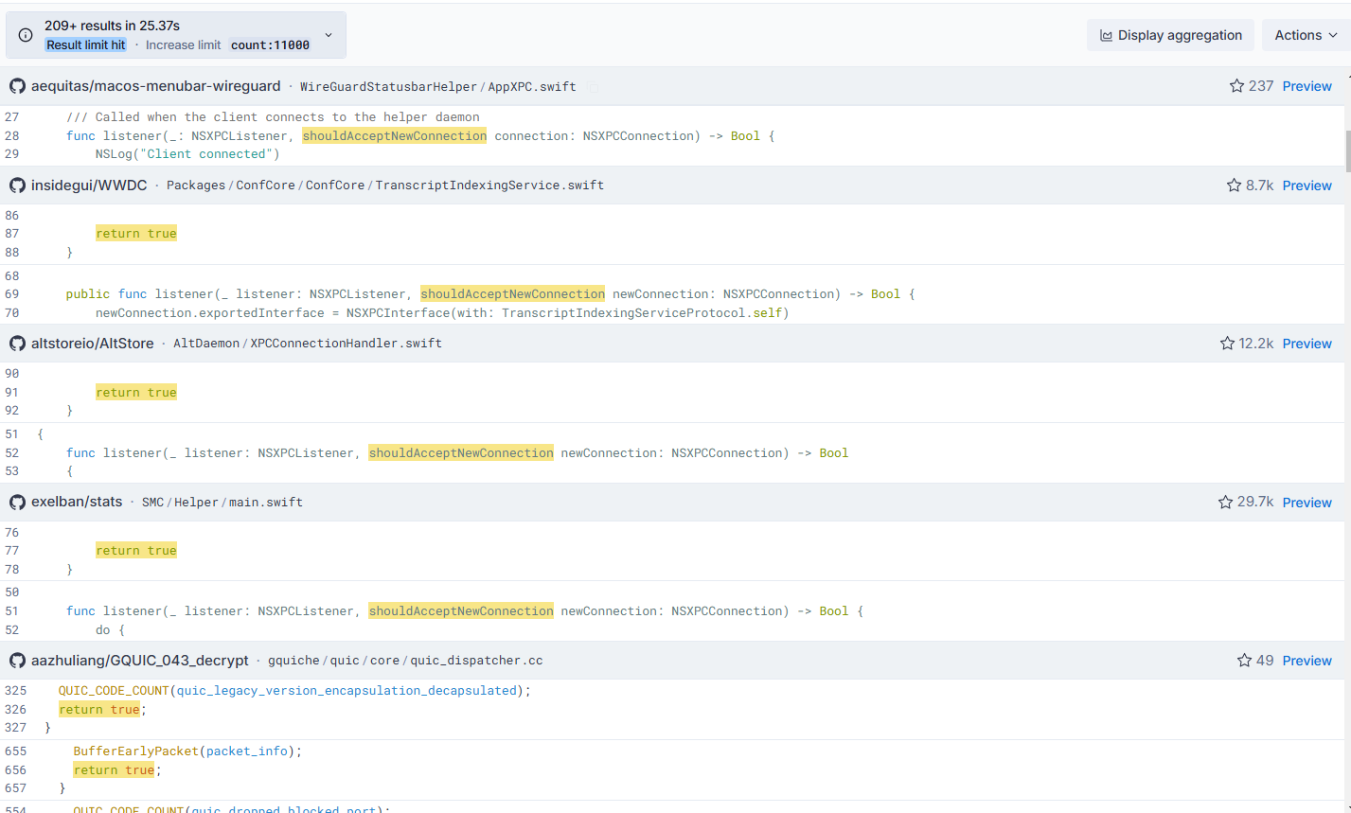
Task: Click the count:11000 suggestion
Action: tap(270, 44)
